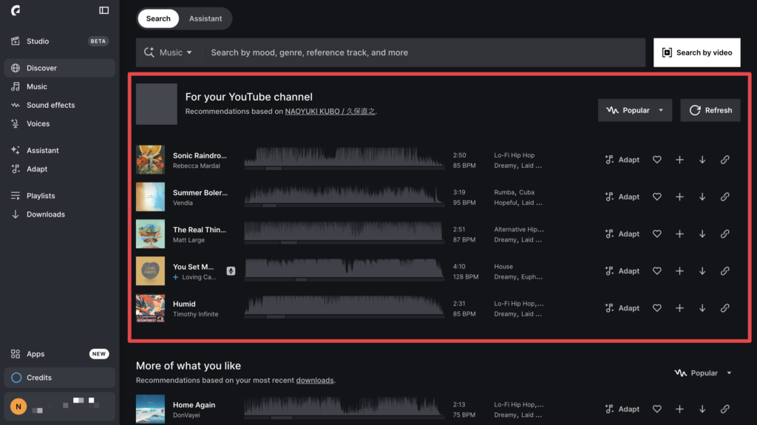The height and width of the screenshot is (425, 757).
Task: Add The Real Thing to a playlist
Action: [x=679, y=234]
